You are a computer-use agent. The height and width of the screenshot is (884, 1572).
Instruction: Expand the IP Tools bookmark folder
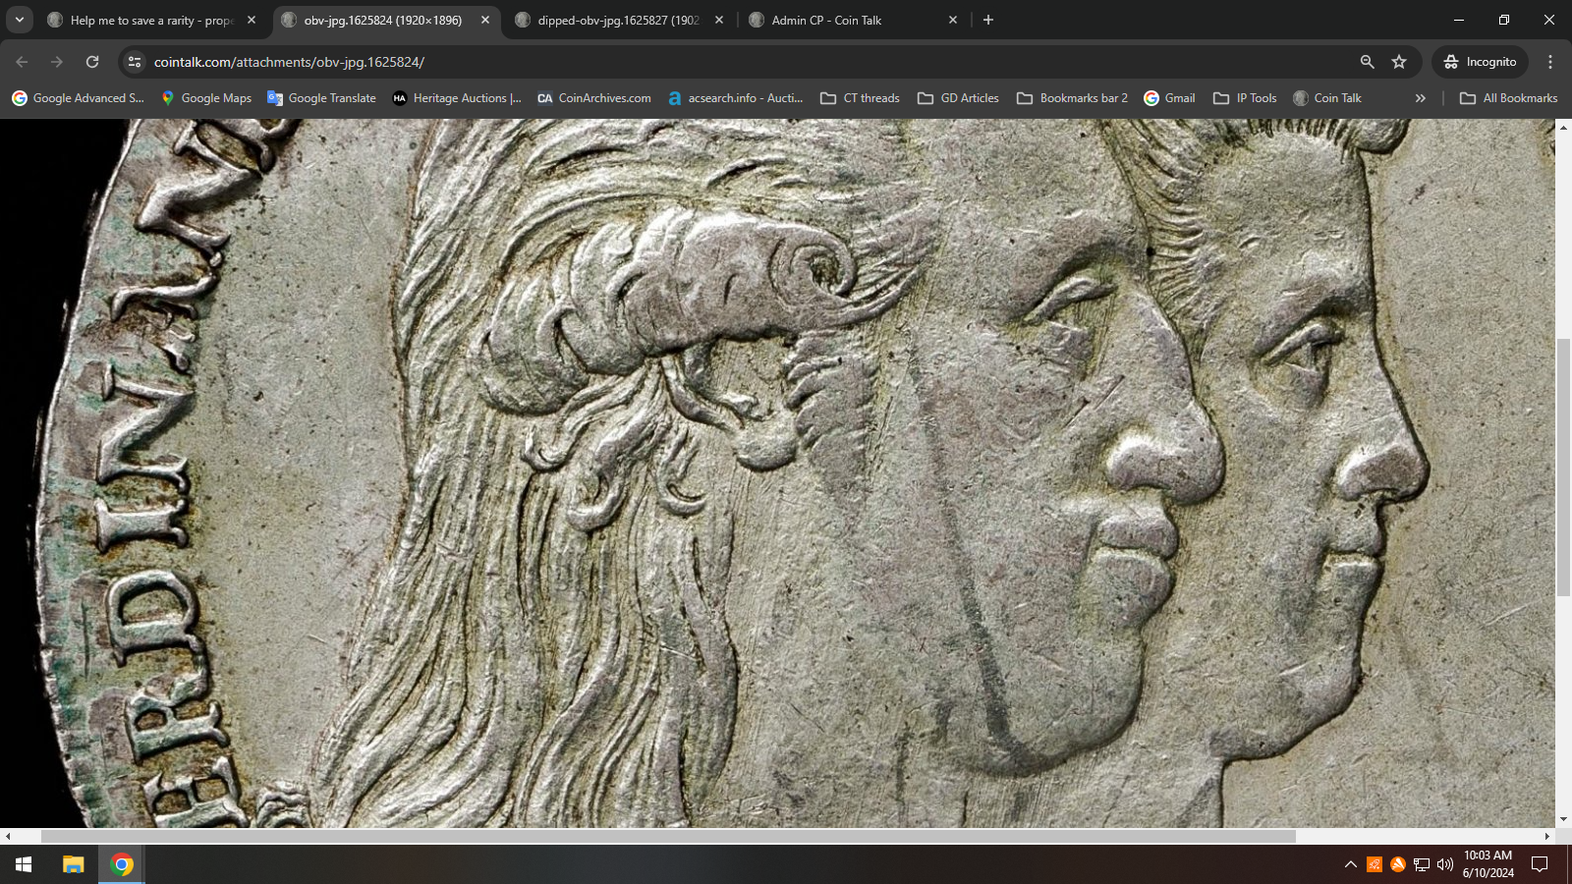click(1245, 98)
